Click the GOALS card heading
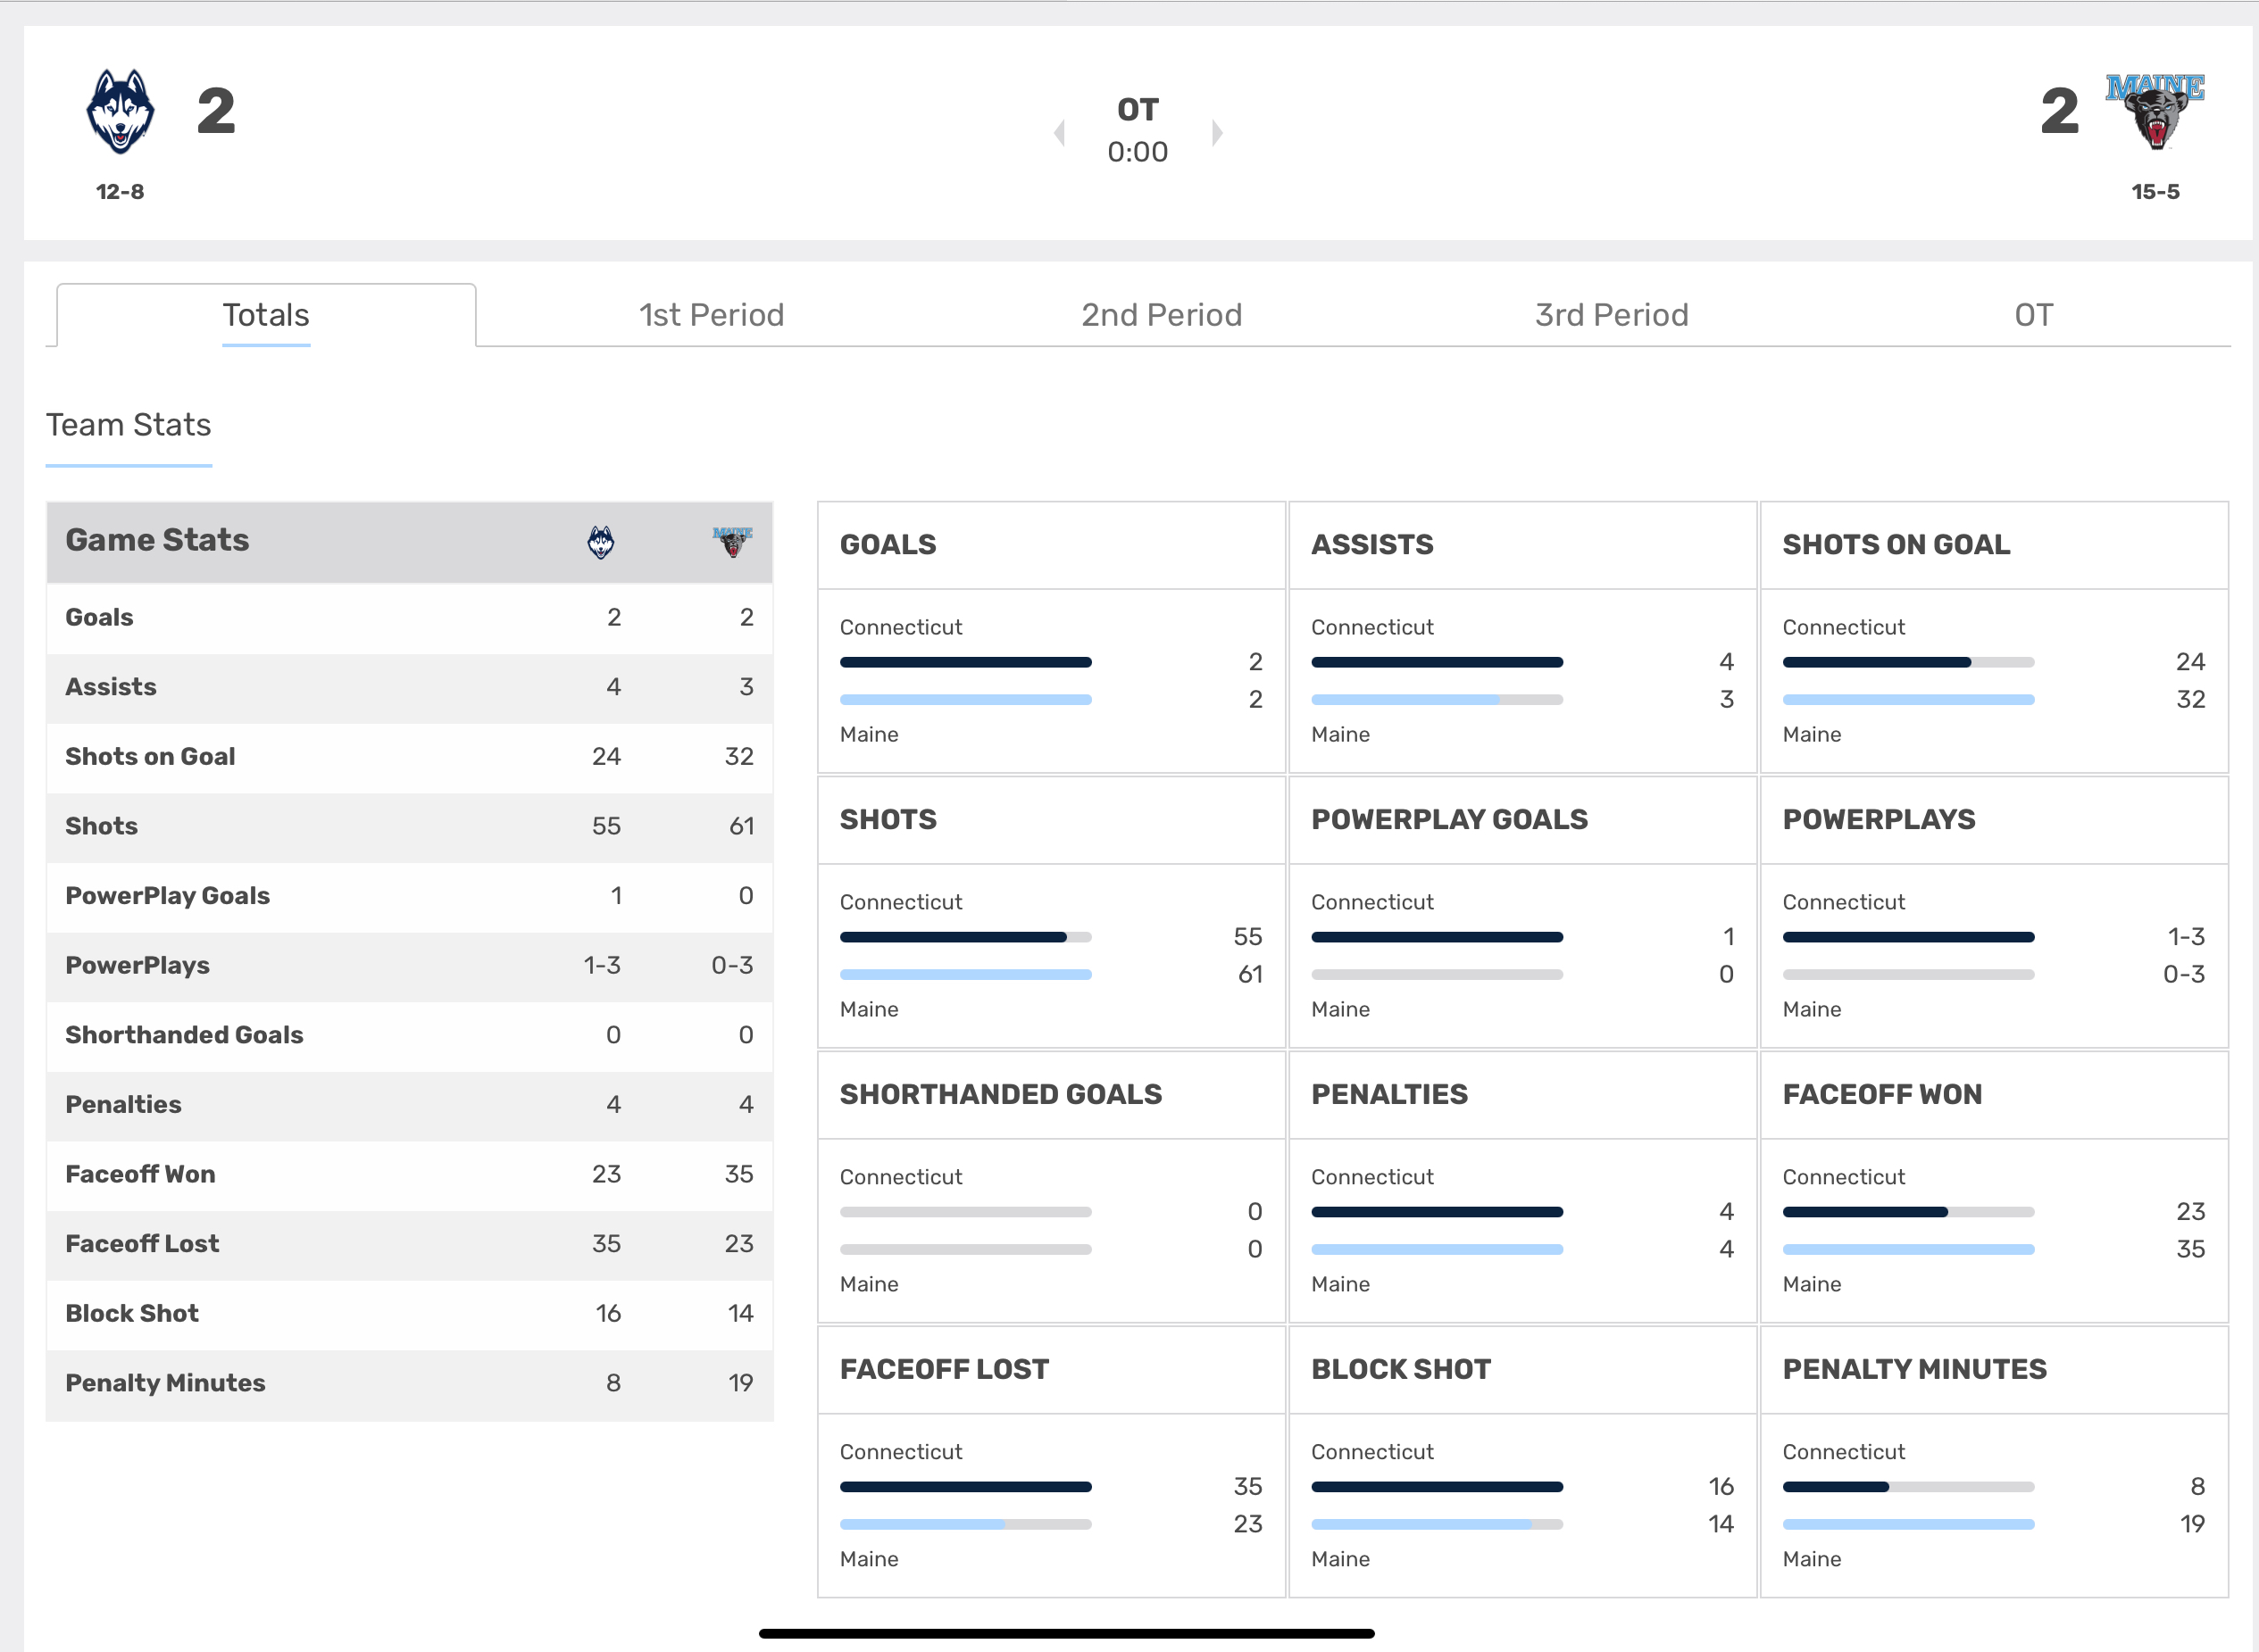This screenshot has width=2259, height=1652. point(888,545)
